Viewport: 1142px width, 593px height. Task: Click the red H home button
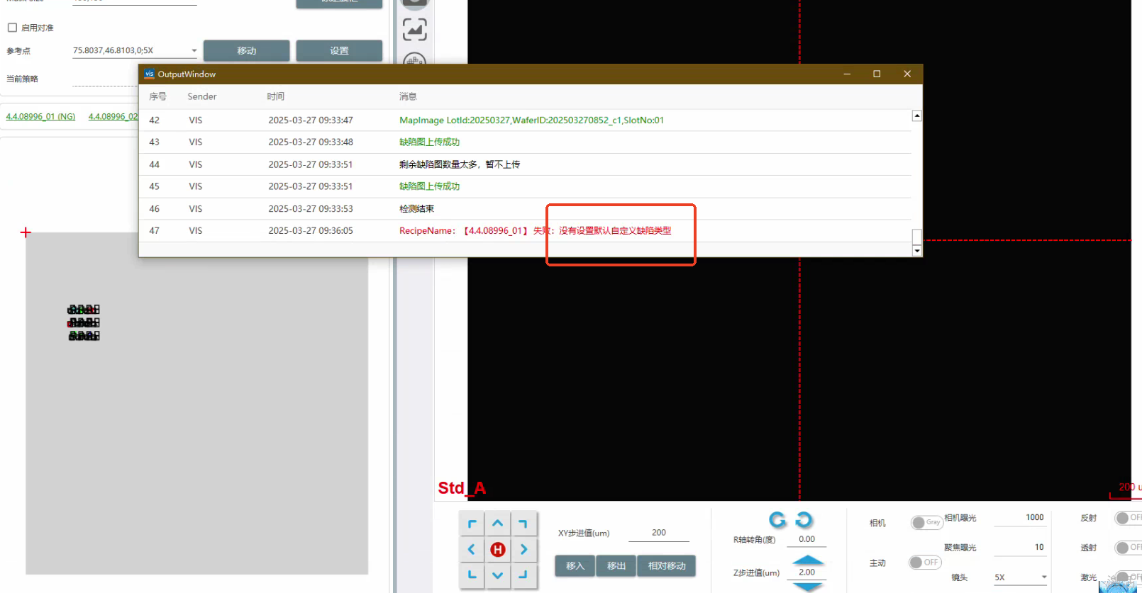click(498, 550)
